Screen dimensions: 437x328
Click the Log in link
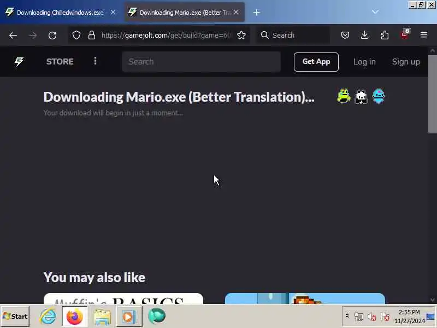(x=364, y=62)
